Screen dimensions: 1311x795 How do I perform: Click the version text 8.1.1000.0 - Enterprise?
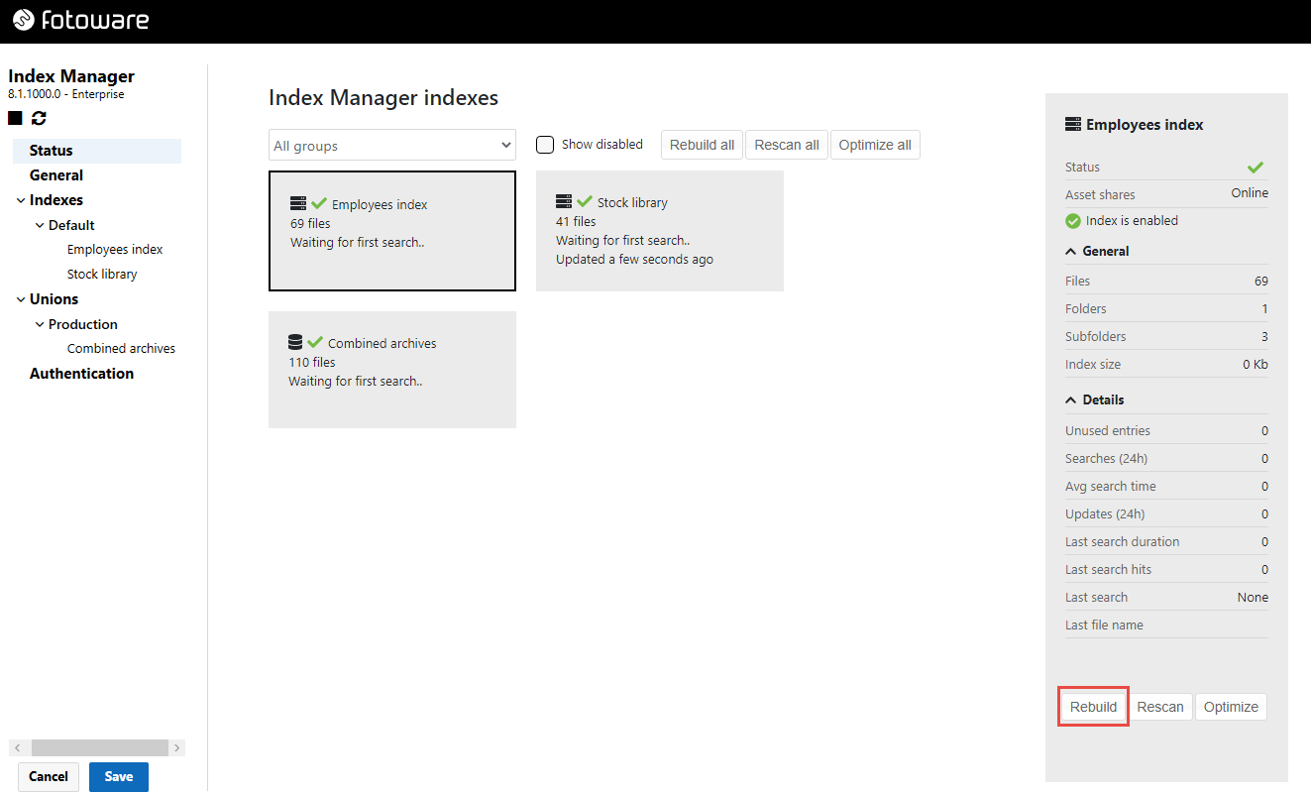coord(66,95)
